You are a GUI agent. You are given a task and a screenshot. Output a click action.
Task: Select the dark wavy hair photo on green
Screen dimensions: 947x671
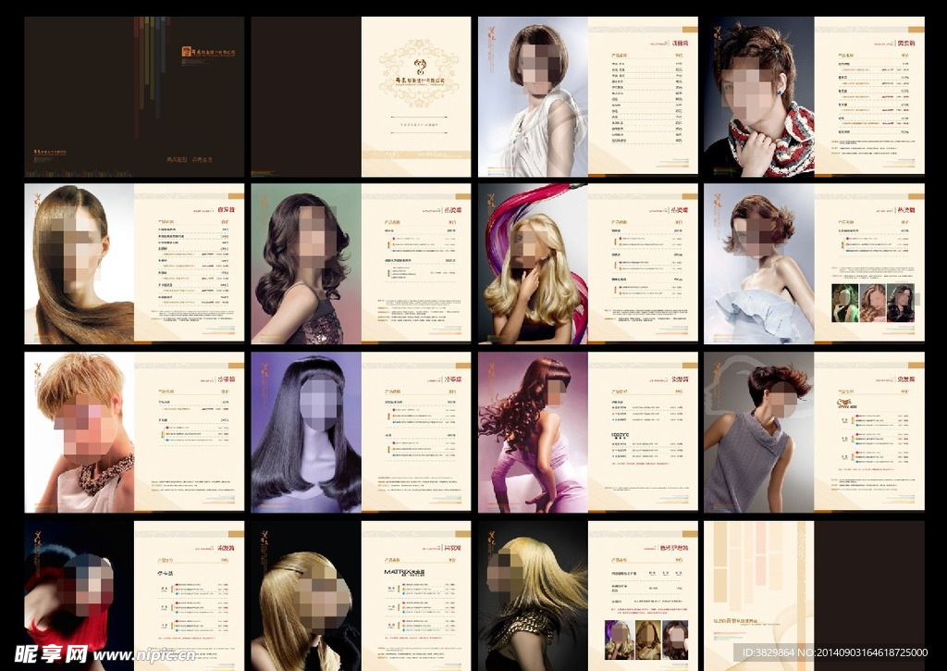point(306,264)
